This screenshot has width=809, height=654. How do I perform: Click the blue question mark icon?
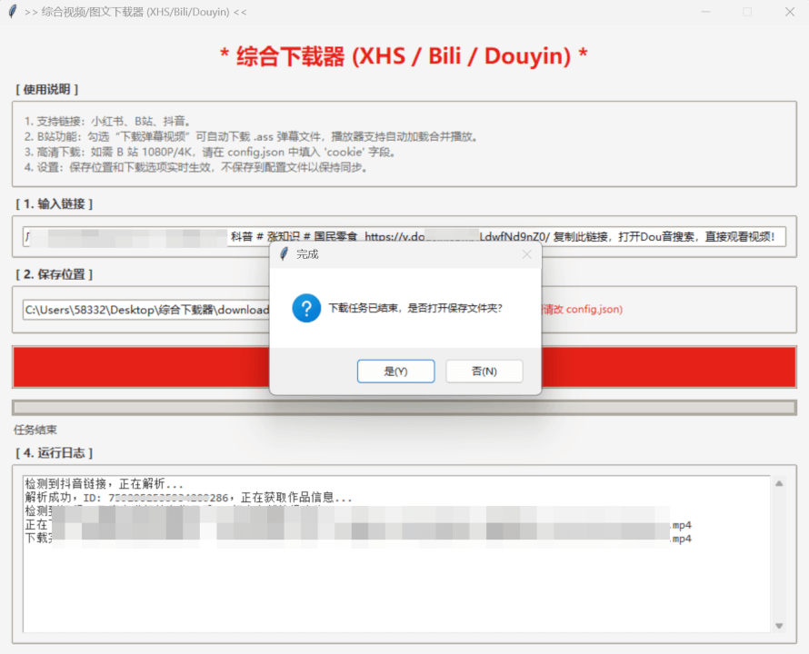306,308
